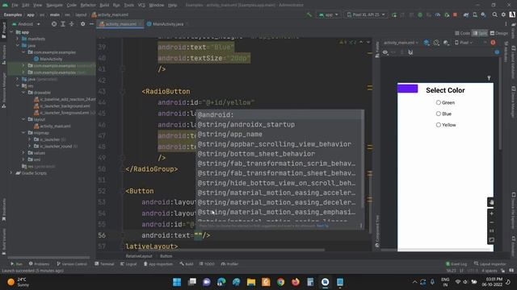The image size is (517, 290).
Task: Click the red error indicator in preview toolbar
Action: pyautogui.click(x=493, y=43)
